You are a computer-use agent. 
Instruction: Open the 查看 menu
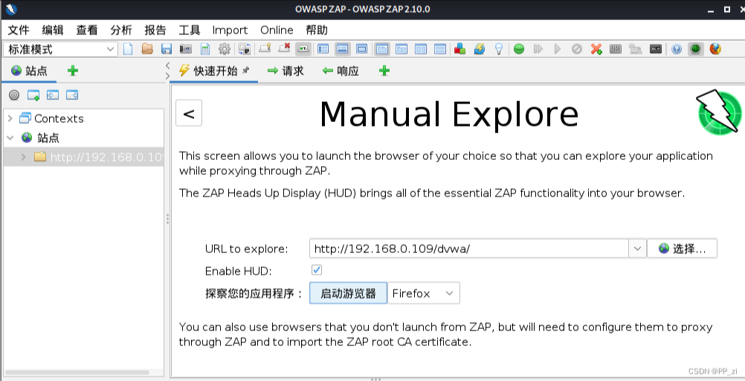coord(87,30)
